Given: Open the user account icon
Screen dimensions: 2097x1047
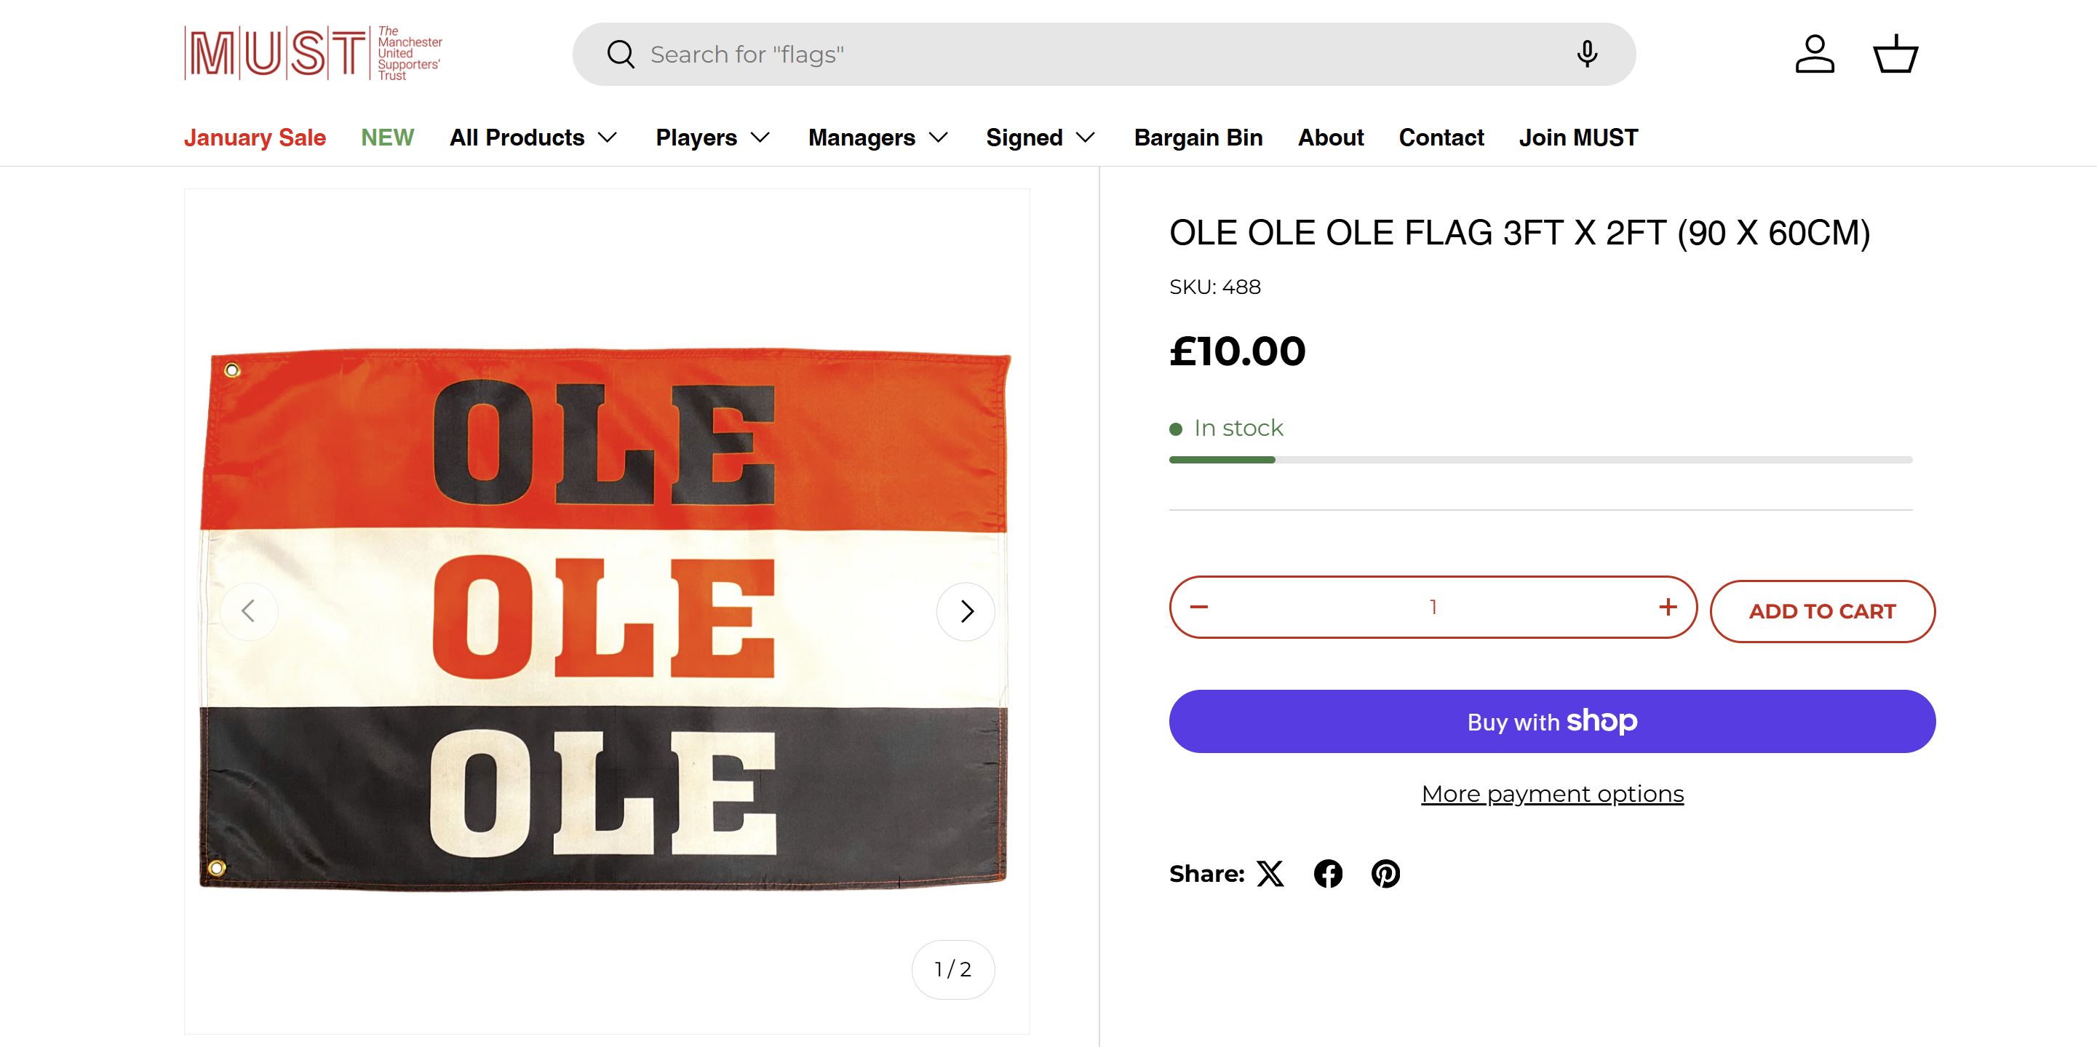Looking at the screenshot, I should tap(1815, 55).
